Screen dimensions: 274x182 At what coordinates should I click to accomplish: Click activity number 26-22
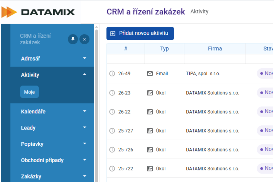(x=124, y=112)
